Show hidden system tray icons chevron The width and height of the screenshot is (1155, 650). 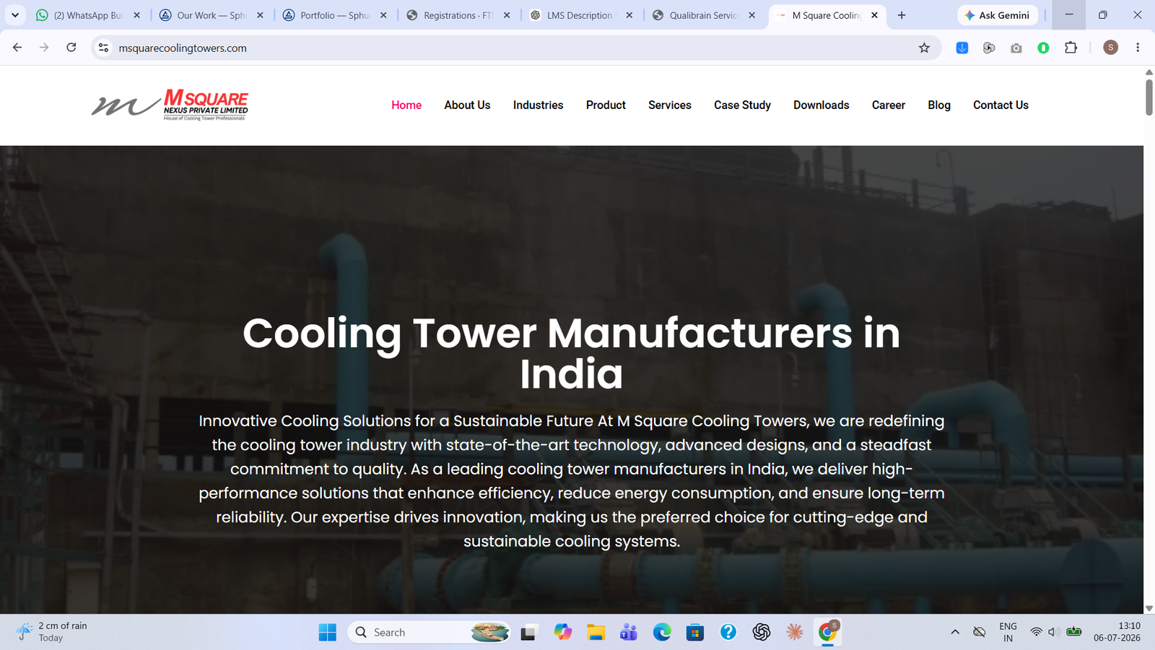coord(955,633)
